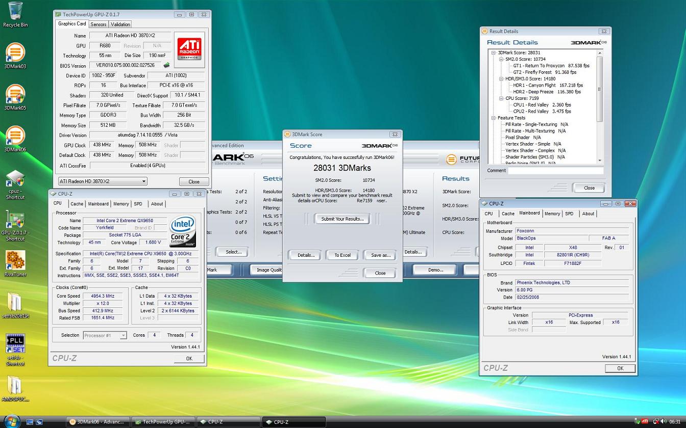The height and width of the screenshot is (428, 686).
Task: Click OK in CPU-Z motherboard window
Action: 620,368
